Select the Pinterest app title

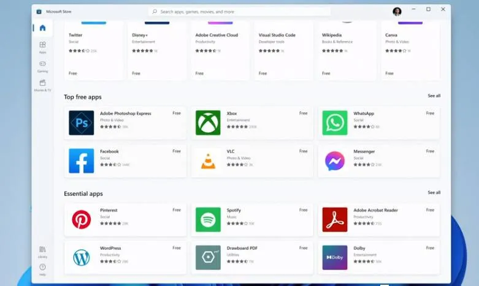pyautogui.click(x=109, y=210)
